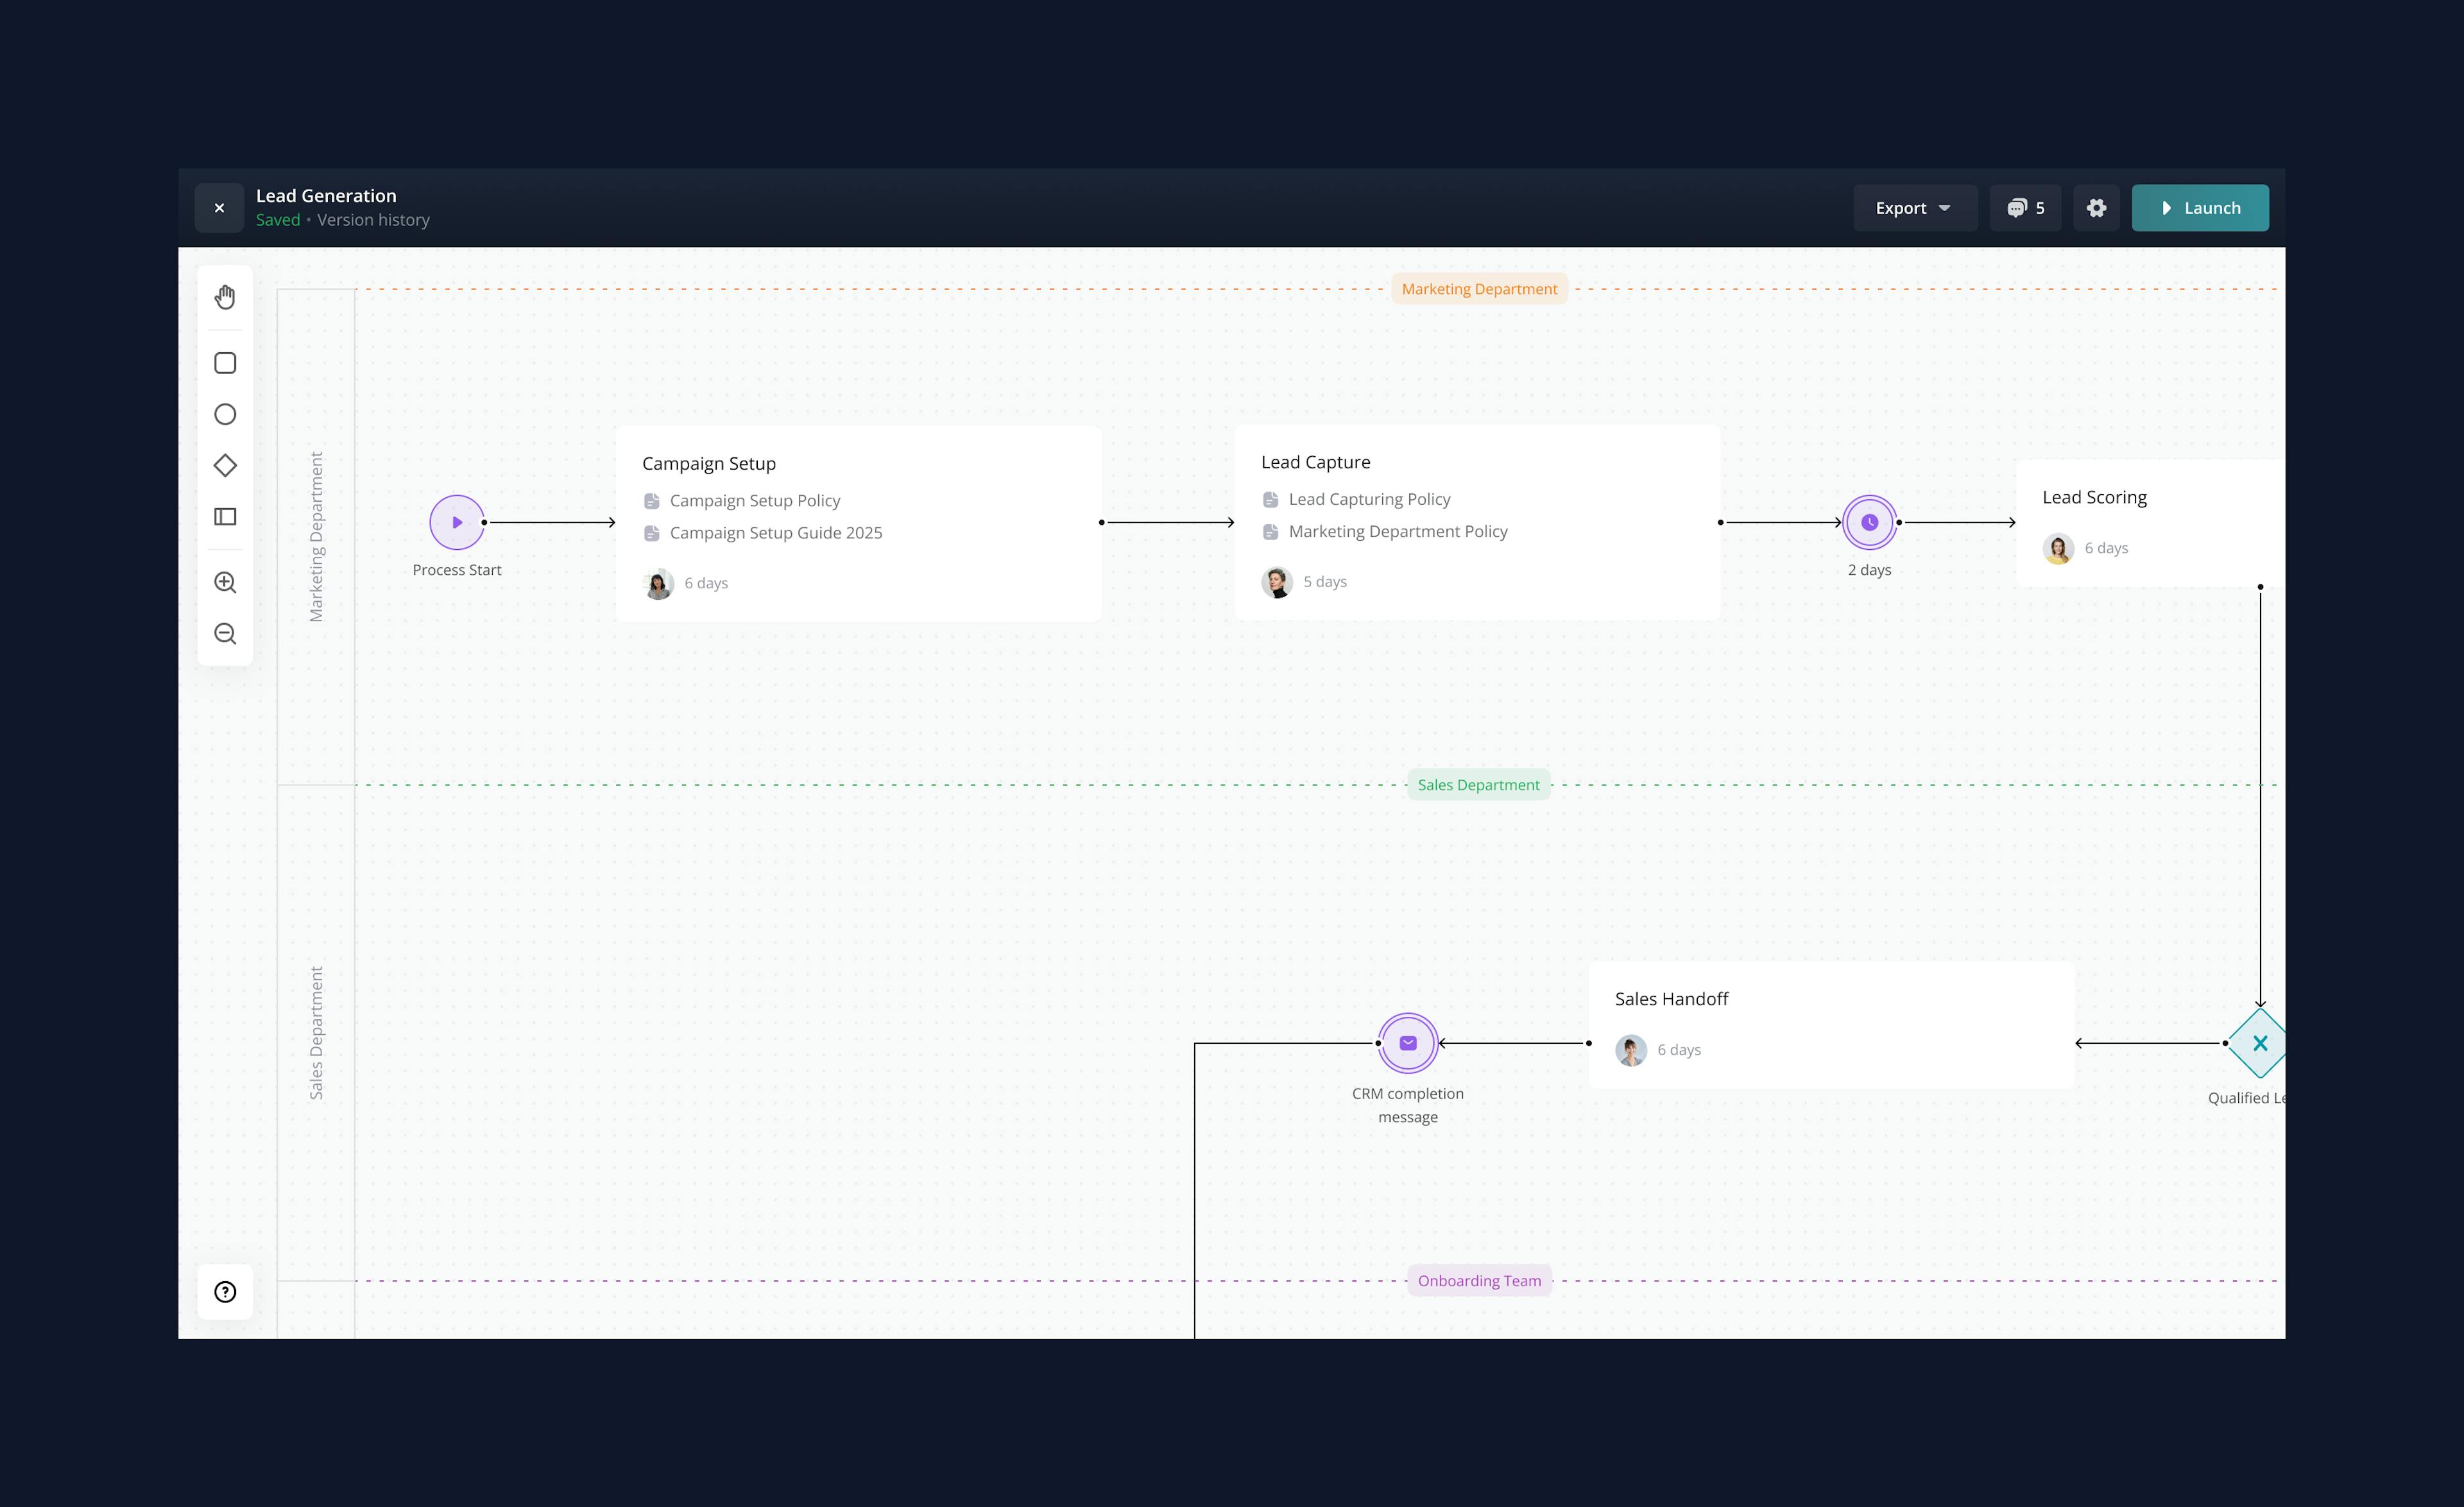
Task: Click the zoom-in magnifier tool
Action: coord(225,581)
